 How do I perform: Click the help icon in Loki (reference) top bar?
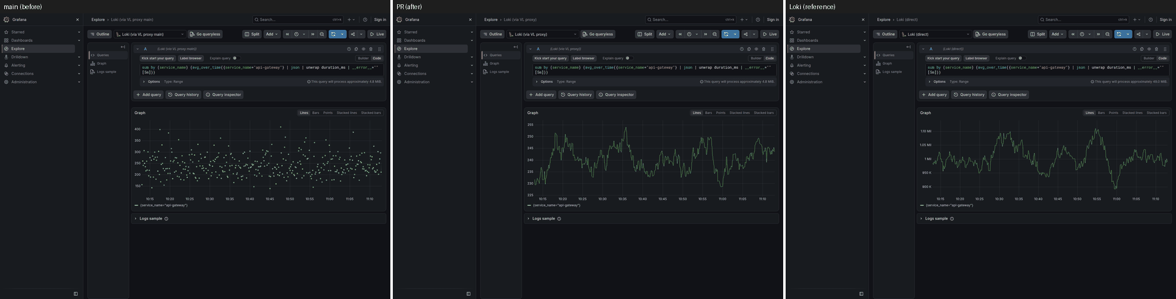click(x=1150, y=19)
